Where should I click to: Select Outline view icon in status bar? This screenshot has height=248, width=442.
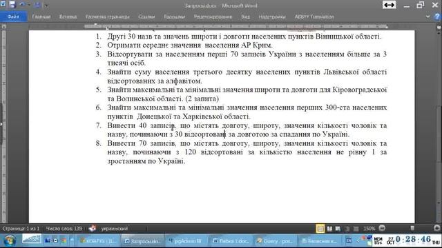347,229
